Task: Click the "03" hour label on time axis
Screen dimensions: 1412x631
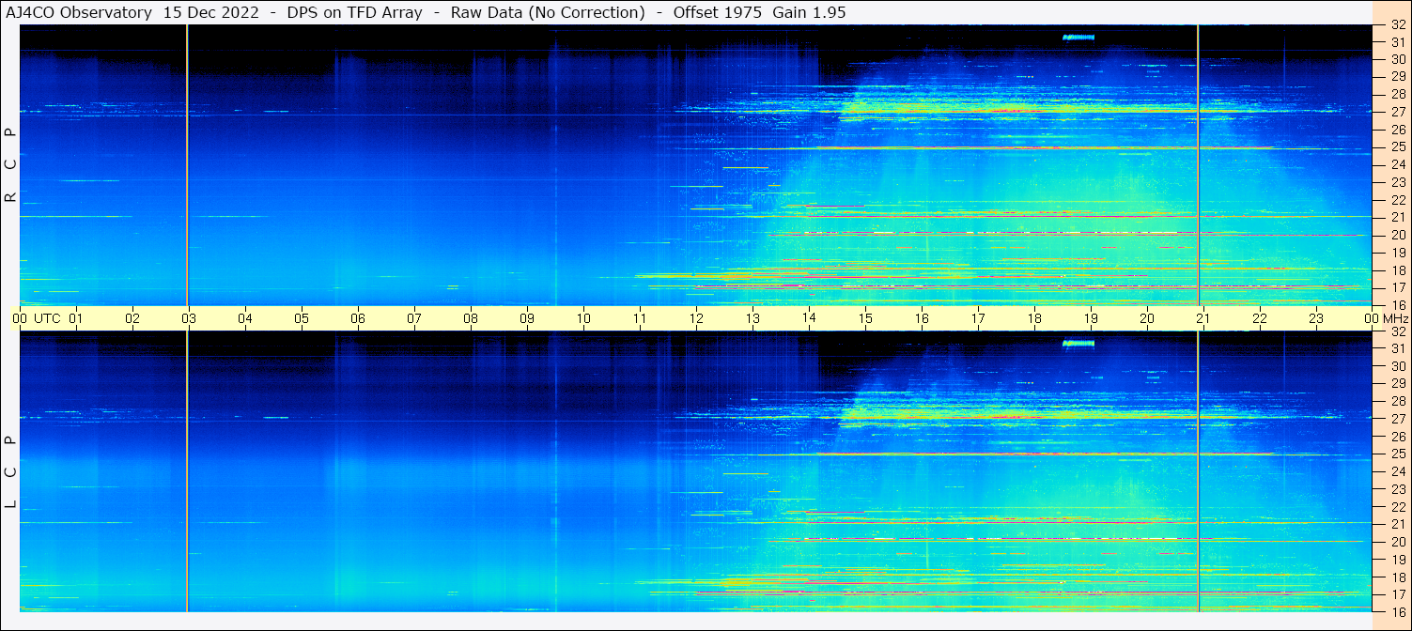Action: click(x=189, y=318)
